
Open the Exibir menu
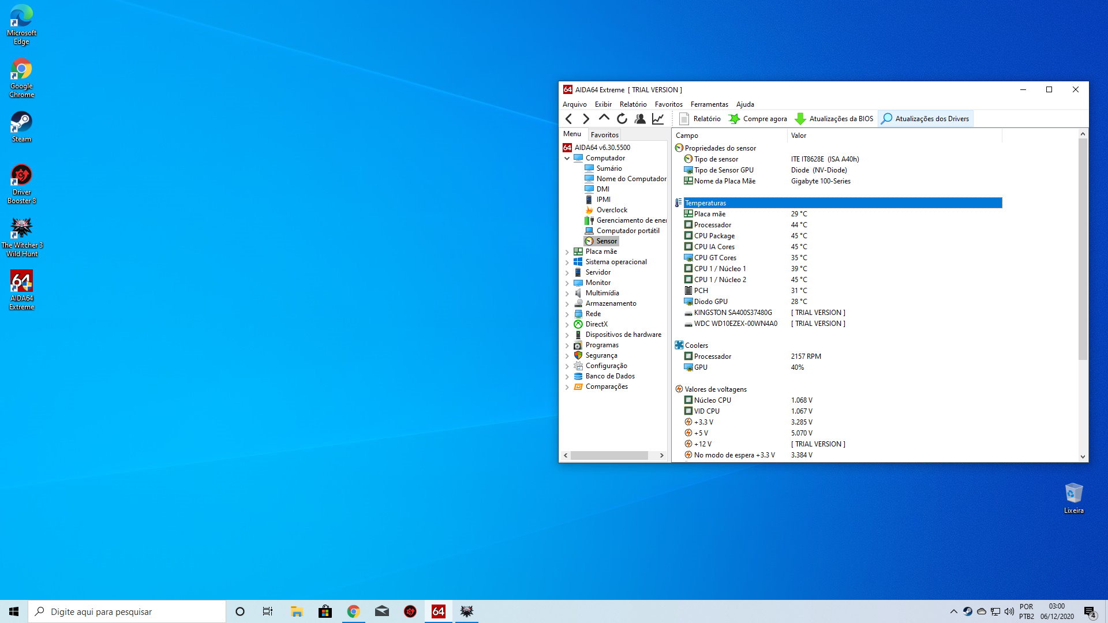(x=603, y=104)
